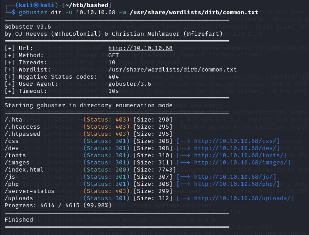Click the underlined target URL http://10.10.10.68
The image size is (309, 235).
[x=140, y=48]
